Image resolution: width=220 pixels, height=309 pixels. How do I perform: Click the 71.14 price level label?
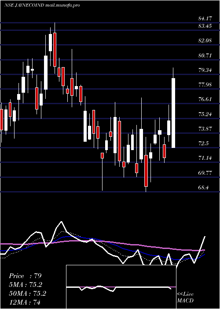(x=205, y=158)
